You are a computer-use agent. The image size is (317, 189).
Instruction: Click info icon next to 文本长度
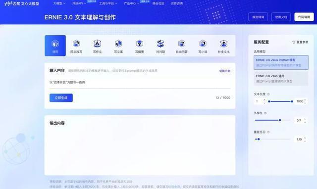point(268,94)
